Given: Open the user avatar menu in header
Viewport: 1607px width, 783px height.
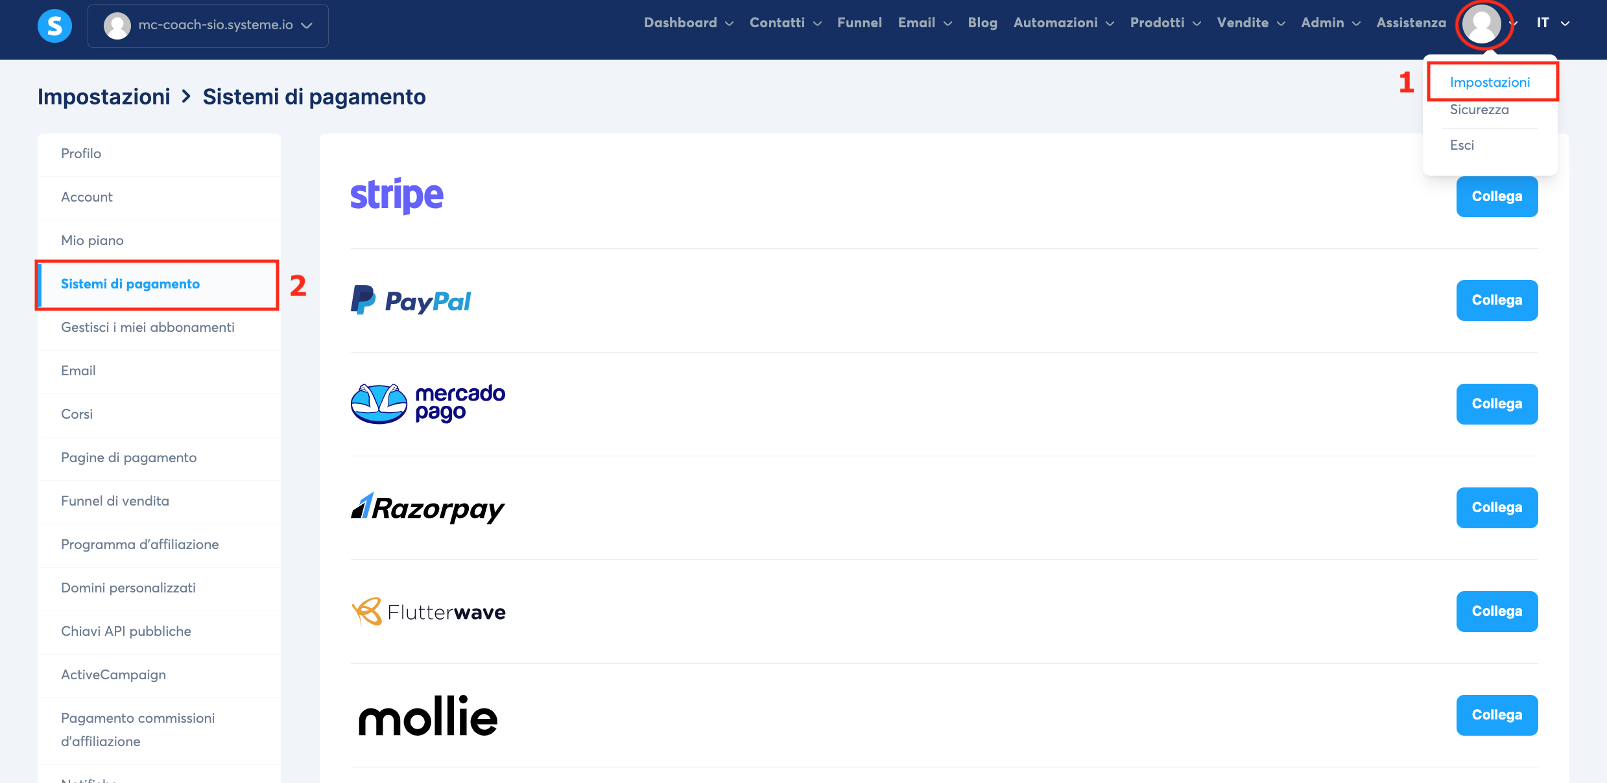Looking at the screenshot, I should click(x=1482, y=24).
